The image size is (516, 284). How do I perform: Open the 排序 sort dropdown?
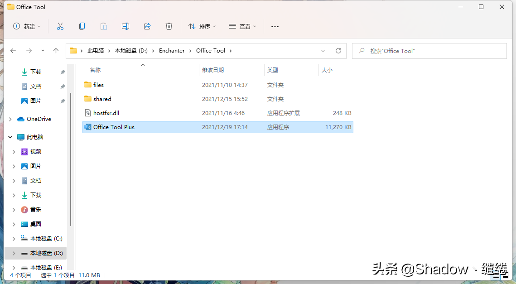[x=202, y=26]
